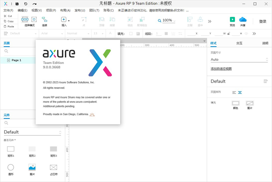Open the style manager icon beside Default

click(x=6, y=33)
